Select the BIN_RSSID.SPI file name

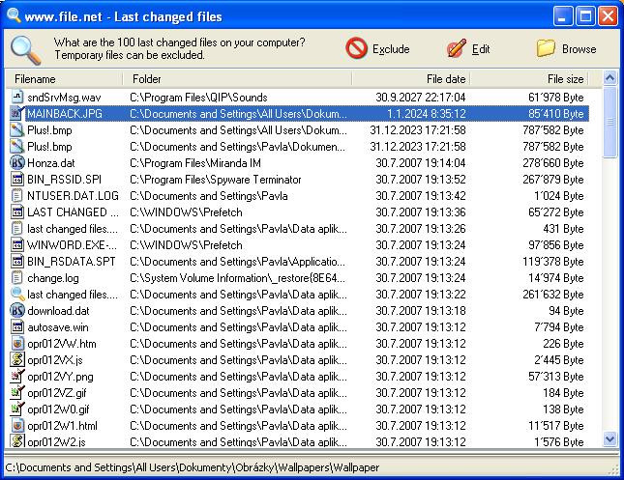pos(64,180)
